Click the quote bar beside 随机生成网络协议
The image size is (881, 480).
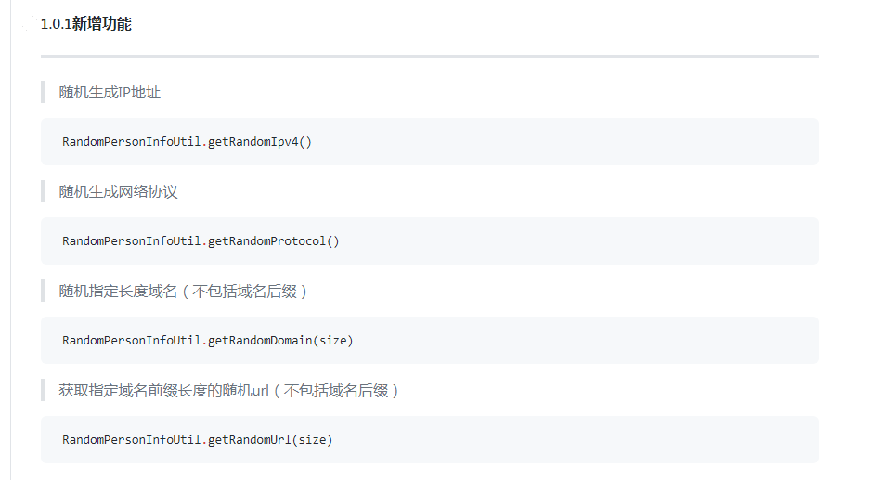point(43,191)
